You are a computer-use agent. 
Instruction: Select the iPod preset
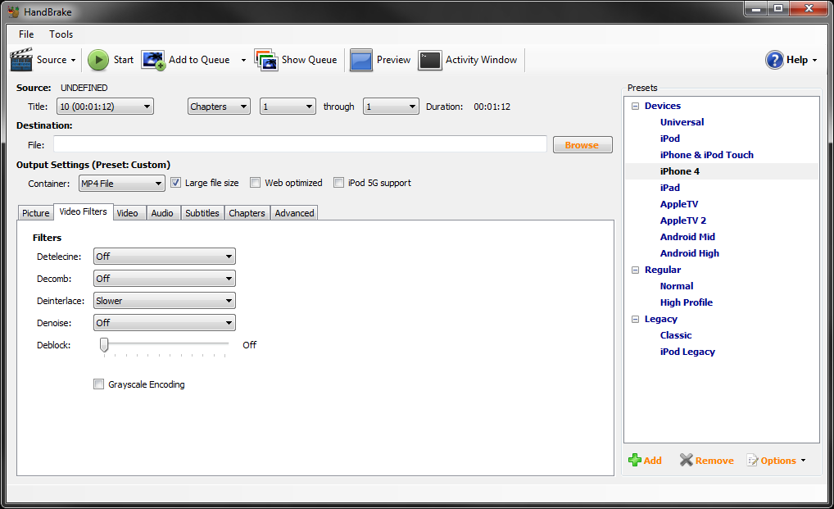pyautogui.click(x=670, y=139)
